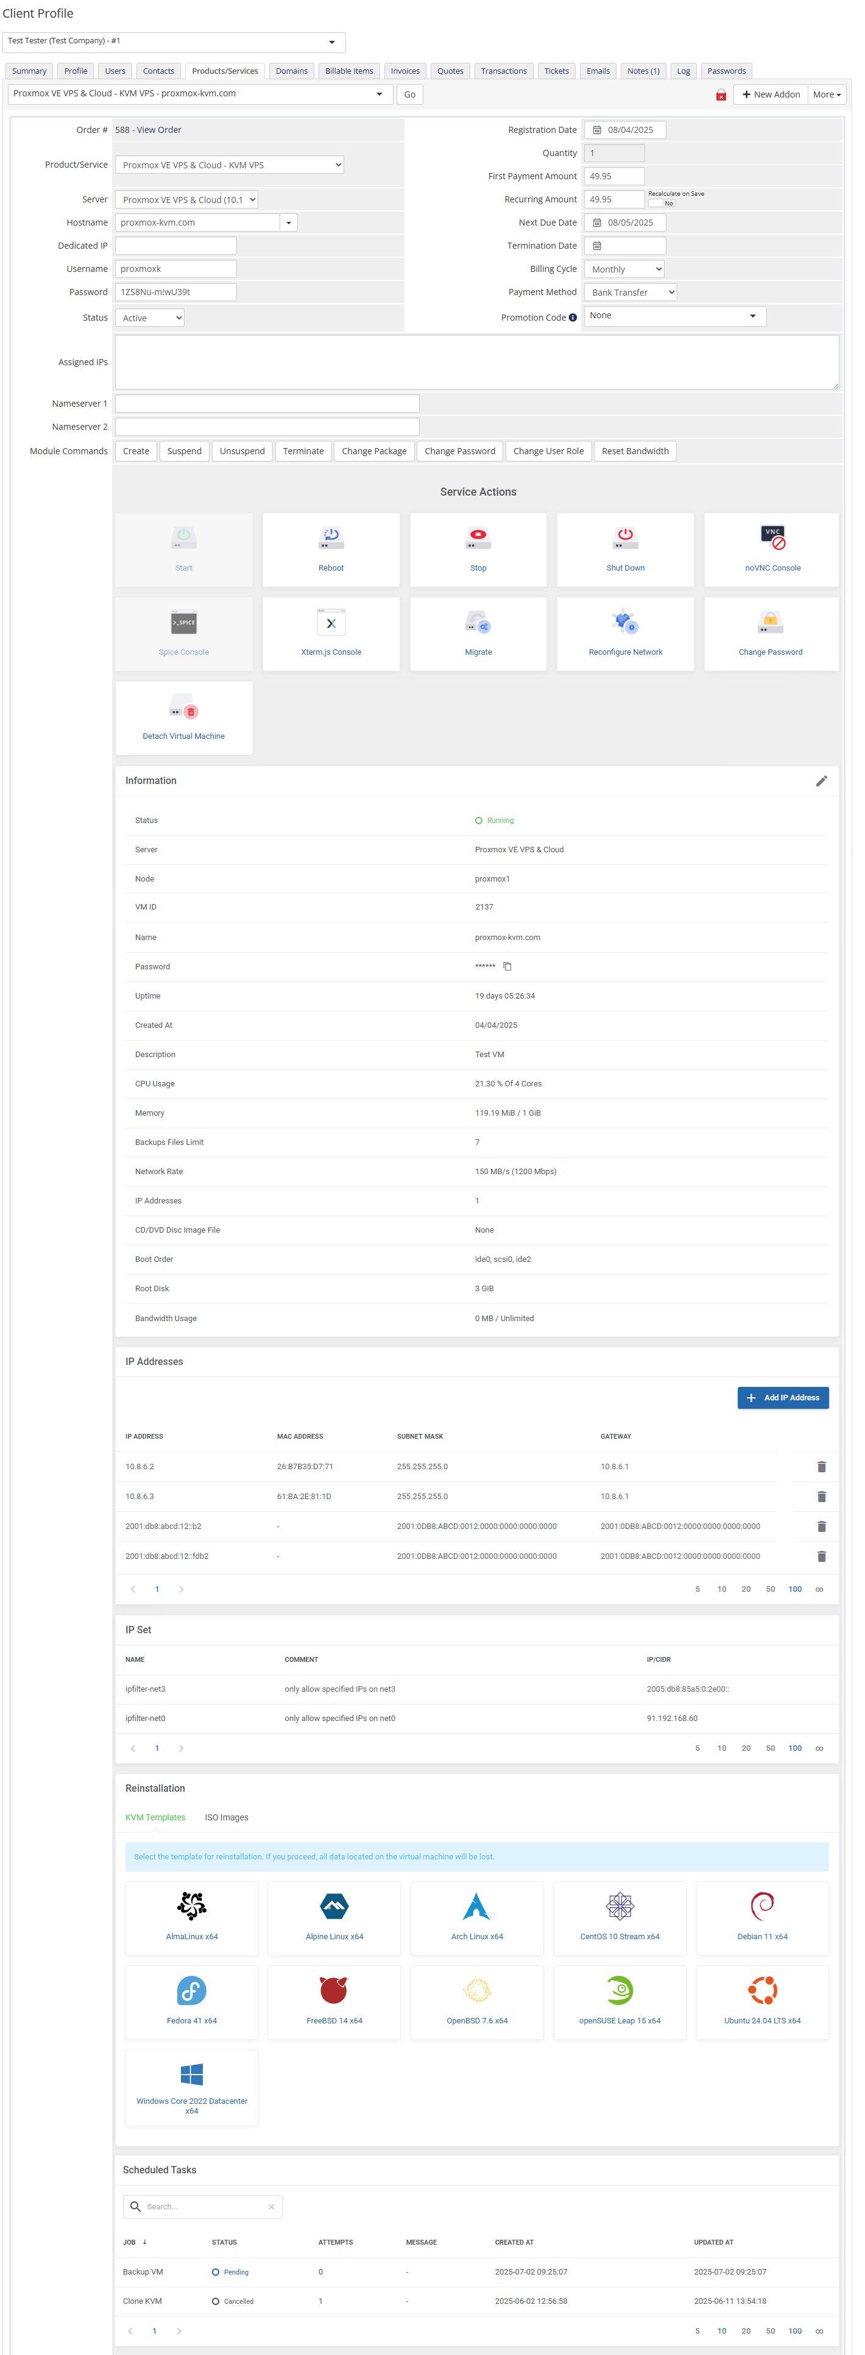Switch to the ISO Images tab
Image resolution: width=865 pixels, height=2355 pixels.
pyautogui.click(x=227, y=1817)
